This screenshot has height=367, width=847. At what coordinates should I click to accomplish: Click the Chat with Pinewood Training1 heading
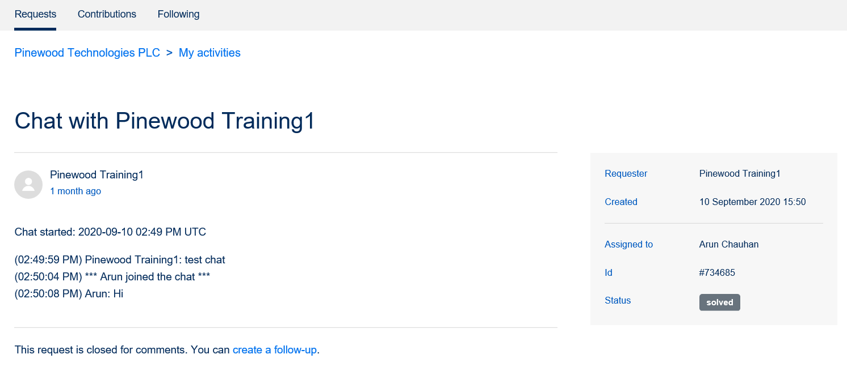[165, 121]
